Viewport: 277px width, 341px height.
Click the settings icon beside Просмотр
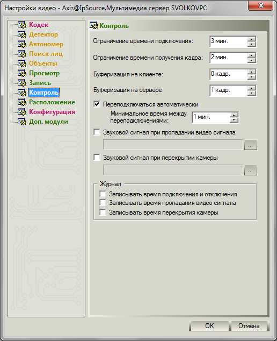click(x=22, y=73)
